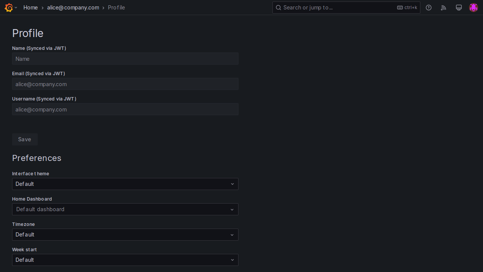
Task: Open the Interface theme dropdown
Action: pos(125,184)
